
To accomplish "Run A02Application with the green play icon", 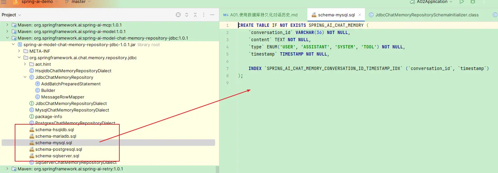I will point(461,2).
